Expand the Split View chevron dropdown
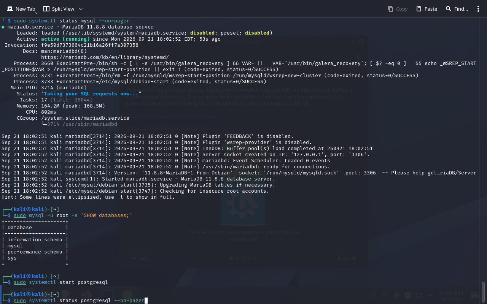Screen dimensions: 487x304 coord(81,9)
